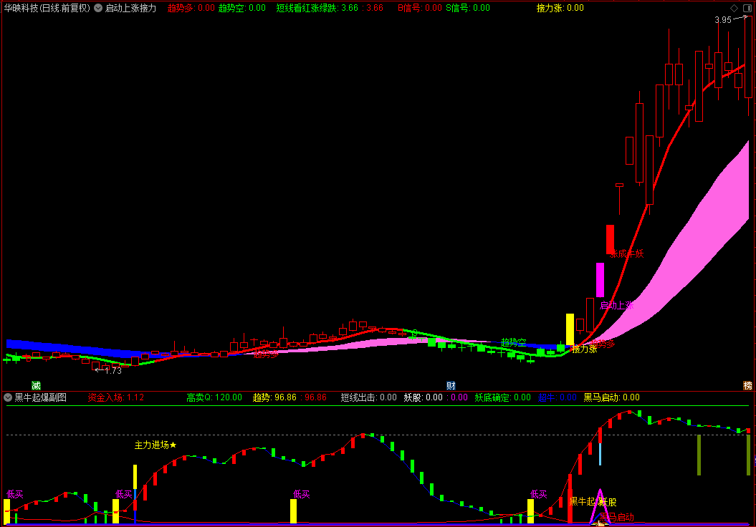Click the diamond icon at top right

click(x=734, y=8)
